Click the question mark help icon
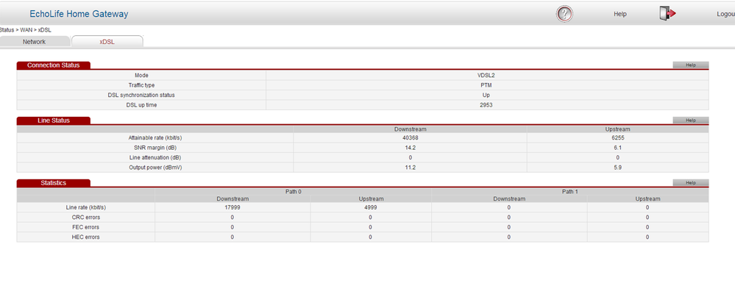The height and width of the screenshot is (291, 735). coord(564,13)
